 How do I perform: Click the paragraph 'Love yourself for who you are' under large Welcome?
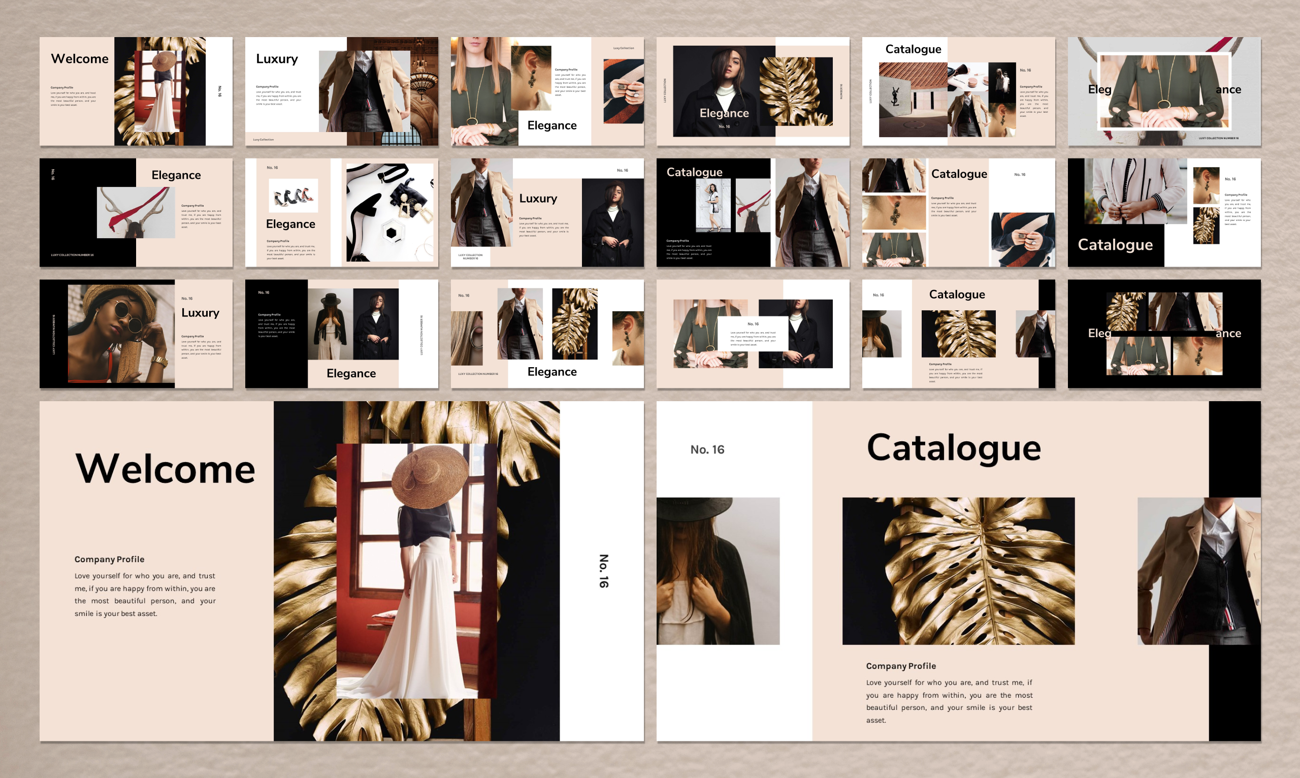tap(145, 595)
